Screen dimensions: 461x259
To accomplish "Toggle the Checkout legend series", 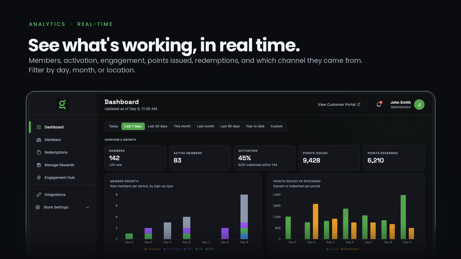I will coord(153,249).
